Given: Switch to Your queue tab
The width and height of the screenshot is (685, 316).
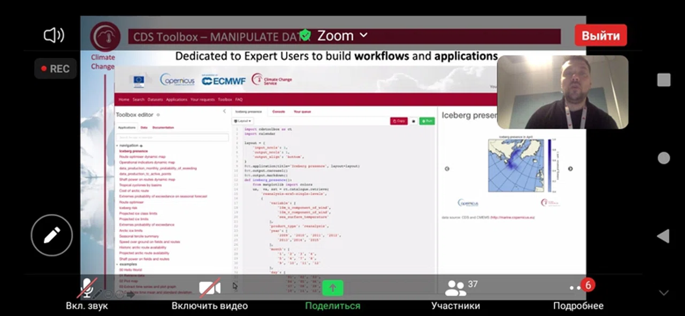Looking at the screenshot, I should tap(302, 111).
